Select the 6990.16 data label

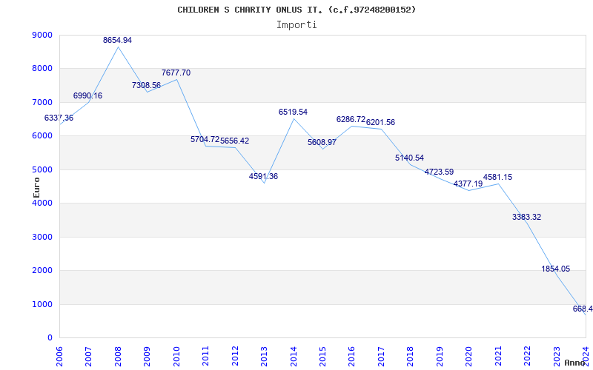click(x=87, y=96)
